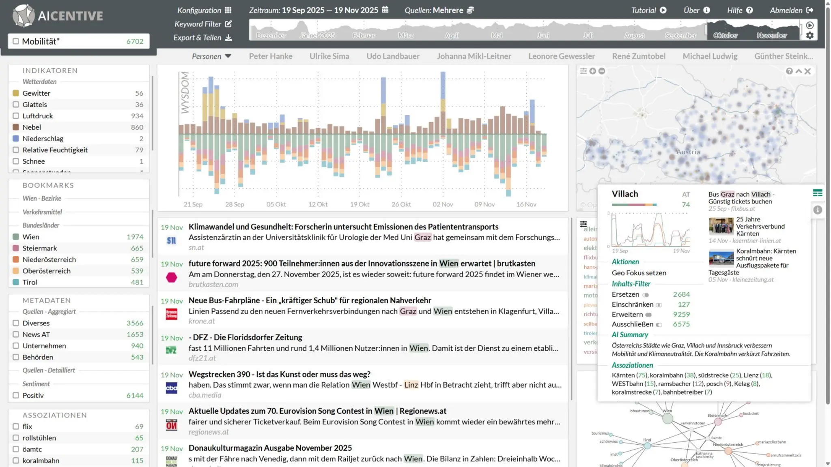Open map settings sliders icon
The width and height of the screenshot is (831, 467).
583,71
